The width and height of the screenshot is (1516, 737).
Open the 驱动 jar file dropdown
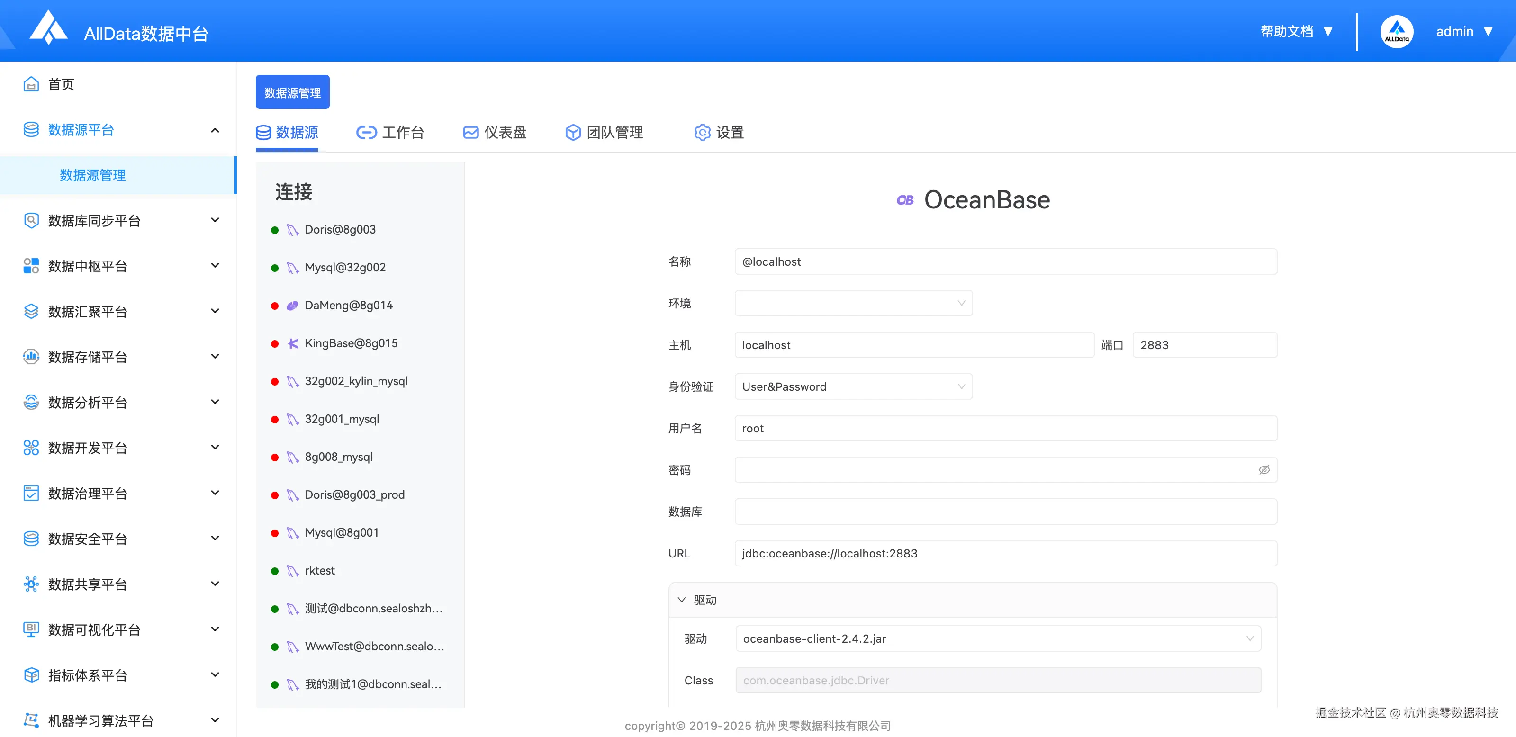pos(998,639)
